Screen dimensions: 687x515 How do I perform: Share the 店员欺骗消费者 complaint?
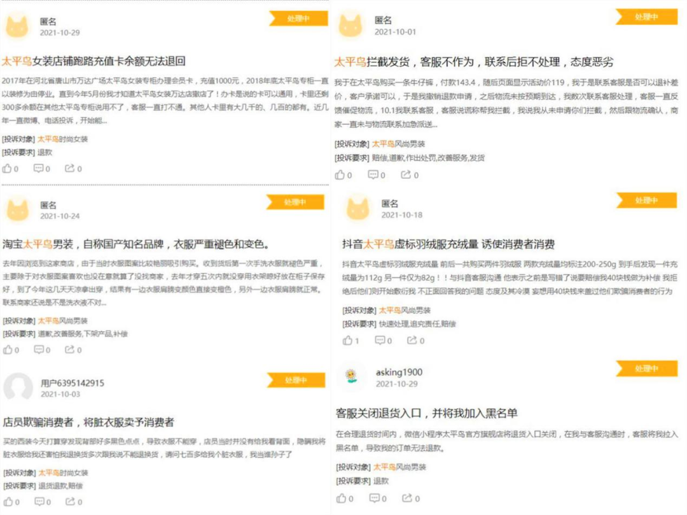point(74,502)
